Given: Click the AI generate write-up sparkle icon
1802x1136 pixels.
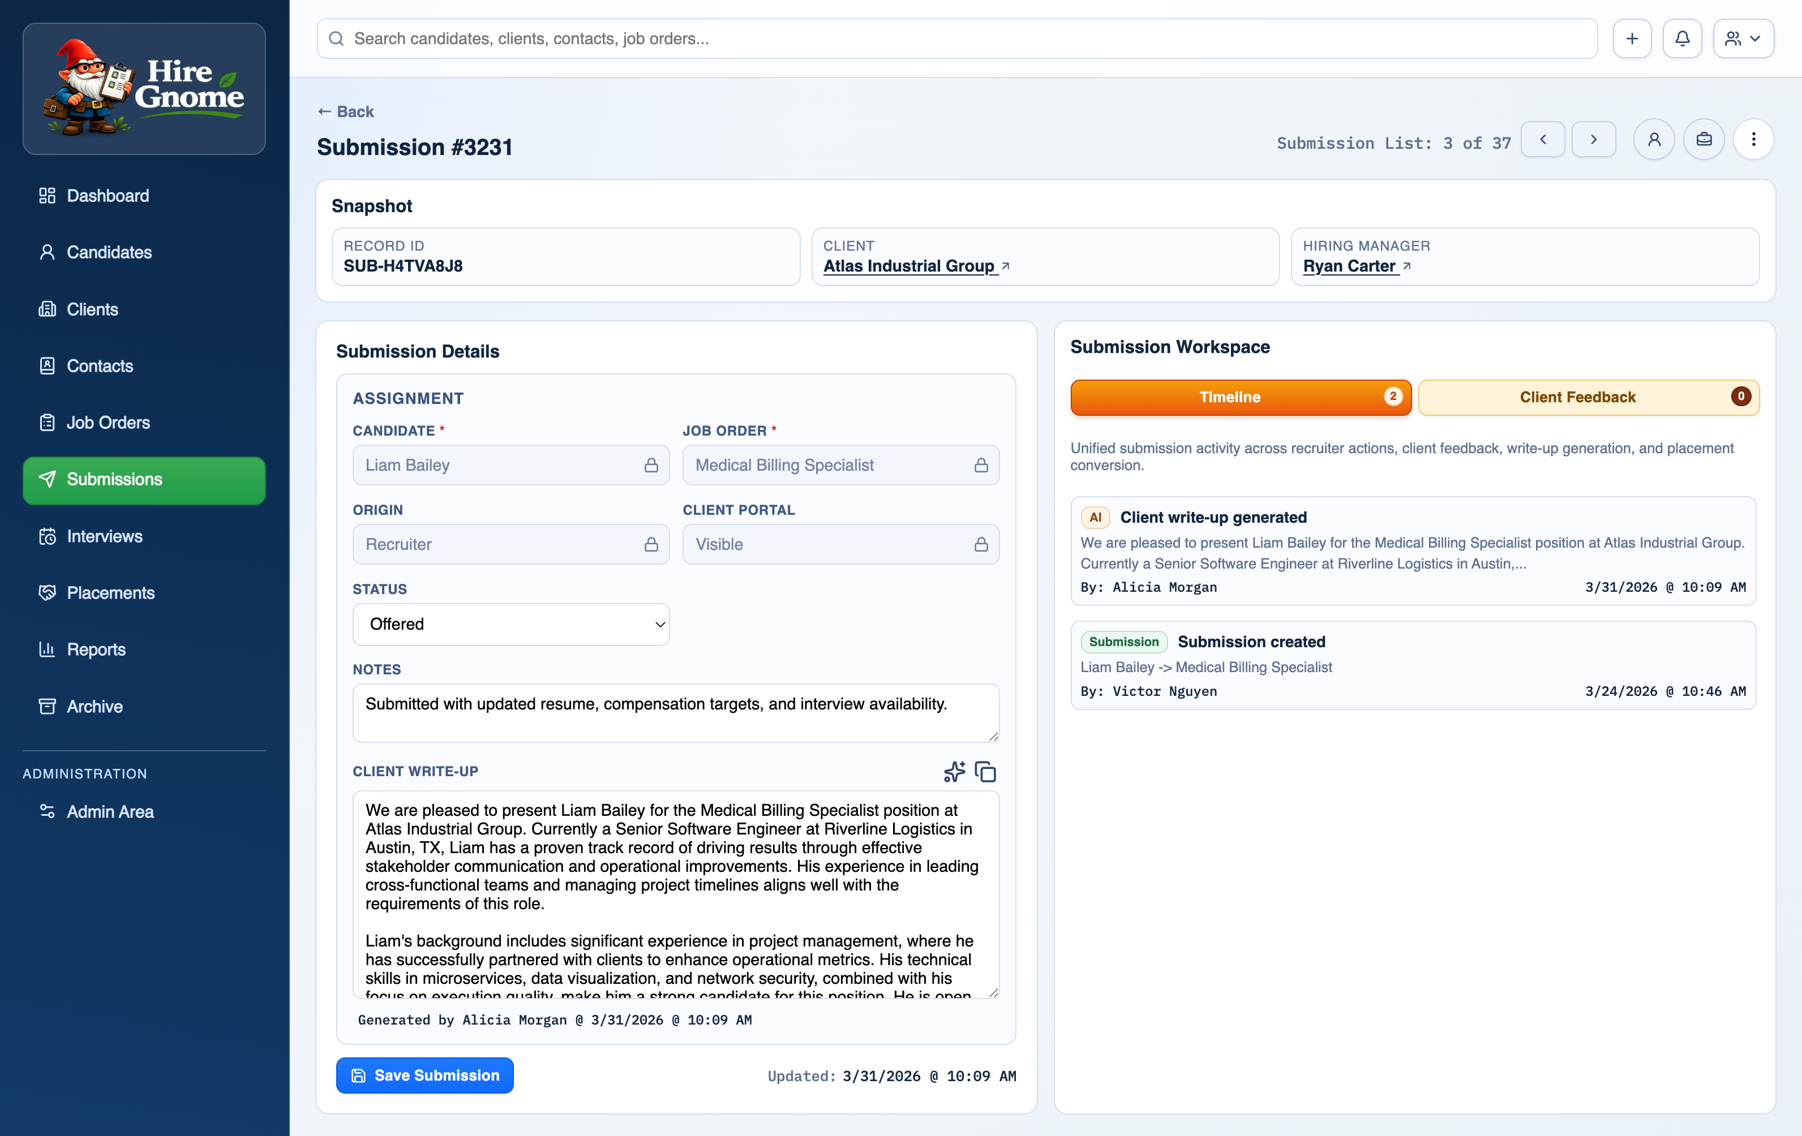Looking at the screenshot, I should point(954,771).
